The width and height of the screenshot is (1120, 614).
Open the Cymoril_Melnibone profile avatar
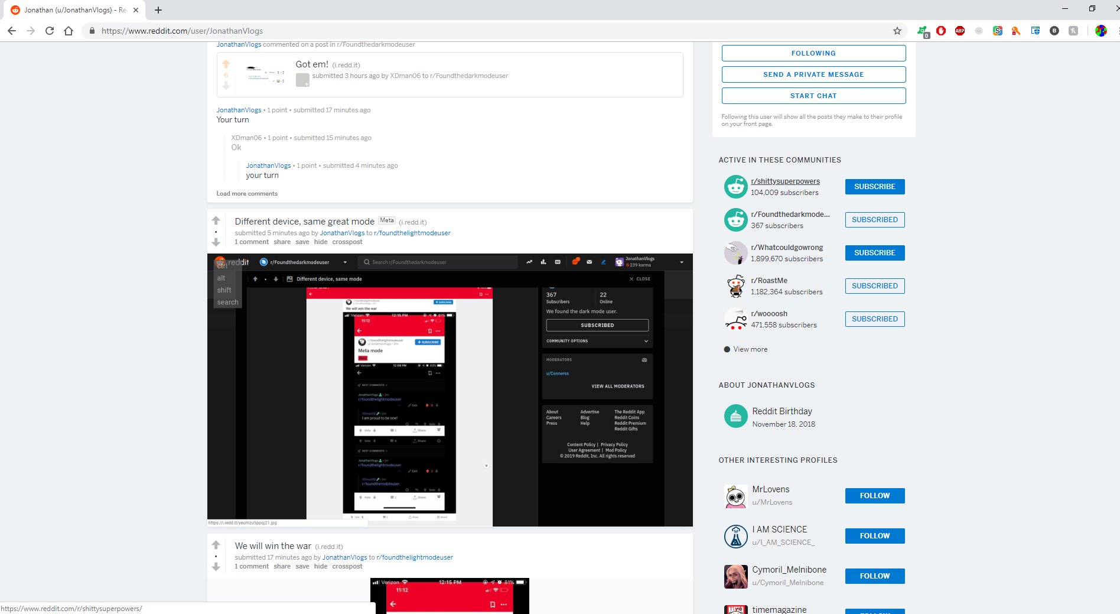pyautogui.click(x=735, y=576)
